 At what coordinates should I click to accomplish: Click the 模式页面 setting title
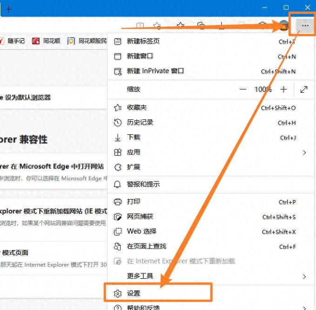15,253
